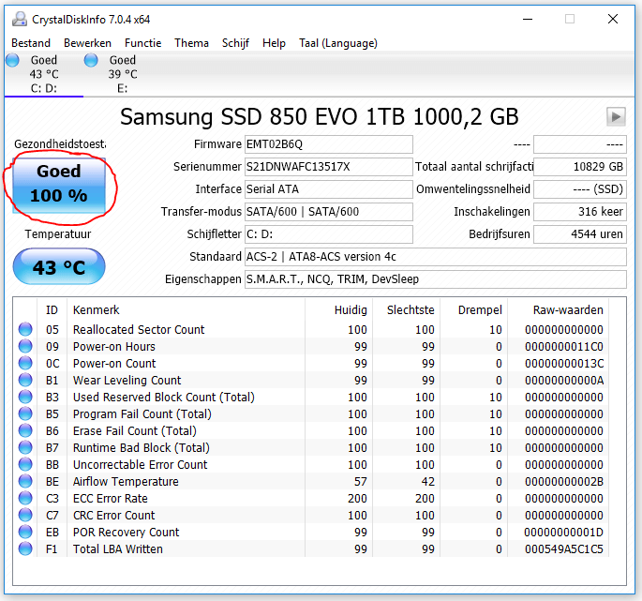
Task: Click status orb of Wear Leveling Count
Action: (x=25, y=380)
